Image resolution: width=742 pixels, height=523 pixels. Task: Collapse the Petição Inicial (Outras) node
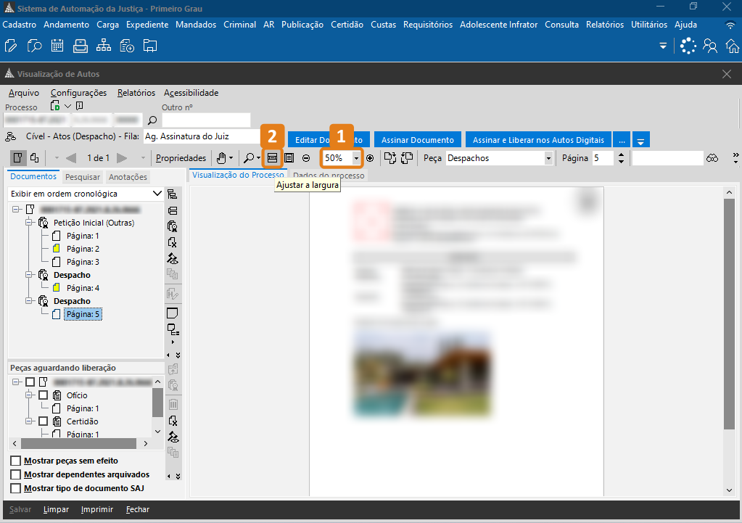click(x=29, y=223)
